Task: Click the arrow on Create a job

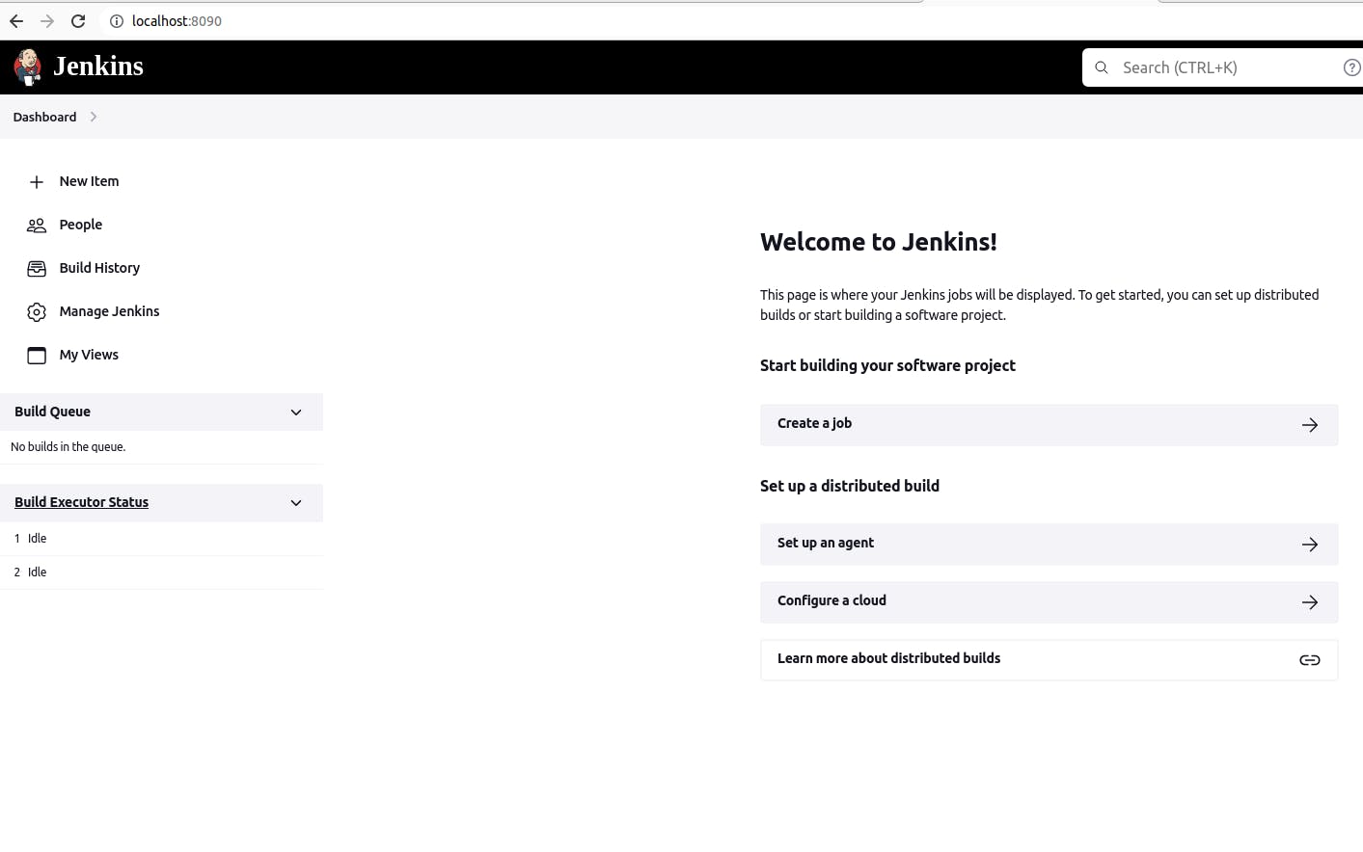Action: (1310, 425)
